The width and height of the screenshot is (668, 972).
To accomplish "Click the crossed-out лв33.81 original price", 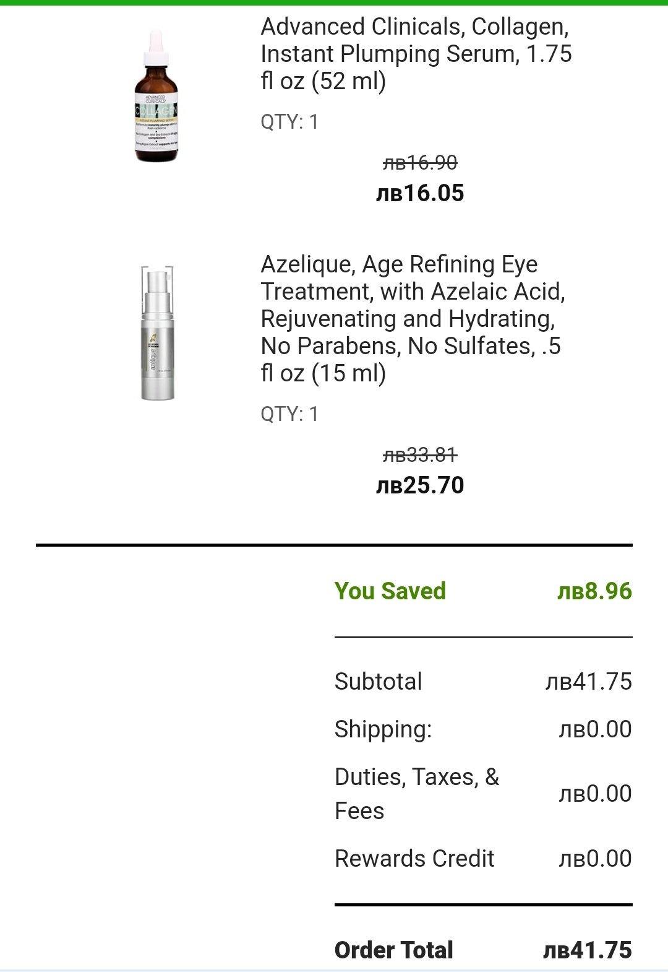I will 420,455.
